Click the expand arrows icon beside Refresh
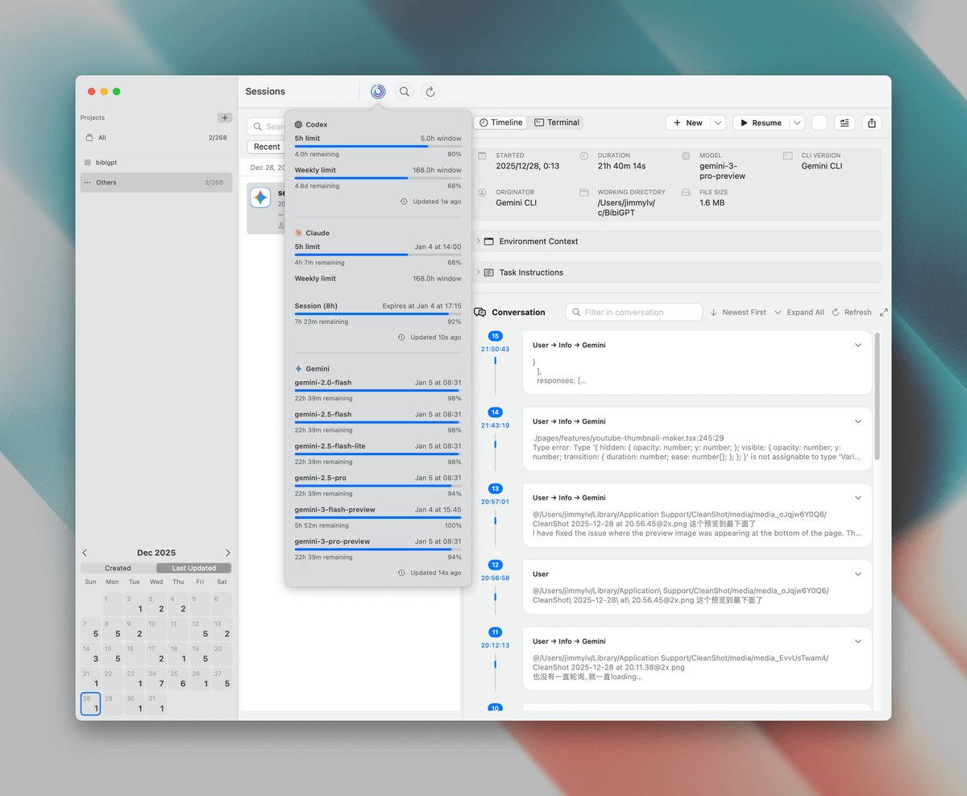This screenshot has height=796, width=967. click(x=883, y=313)
